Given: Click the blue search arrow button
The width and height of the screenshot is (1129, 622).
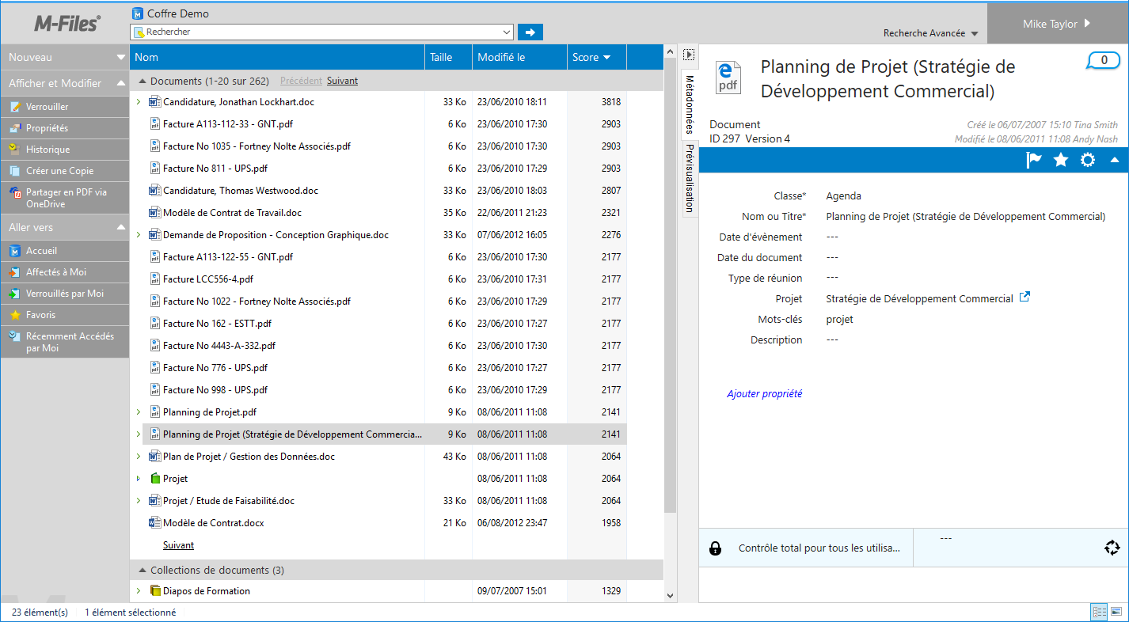Looking at the screenshot, I should coord(530,32).
